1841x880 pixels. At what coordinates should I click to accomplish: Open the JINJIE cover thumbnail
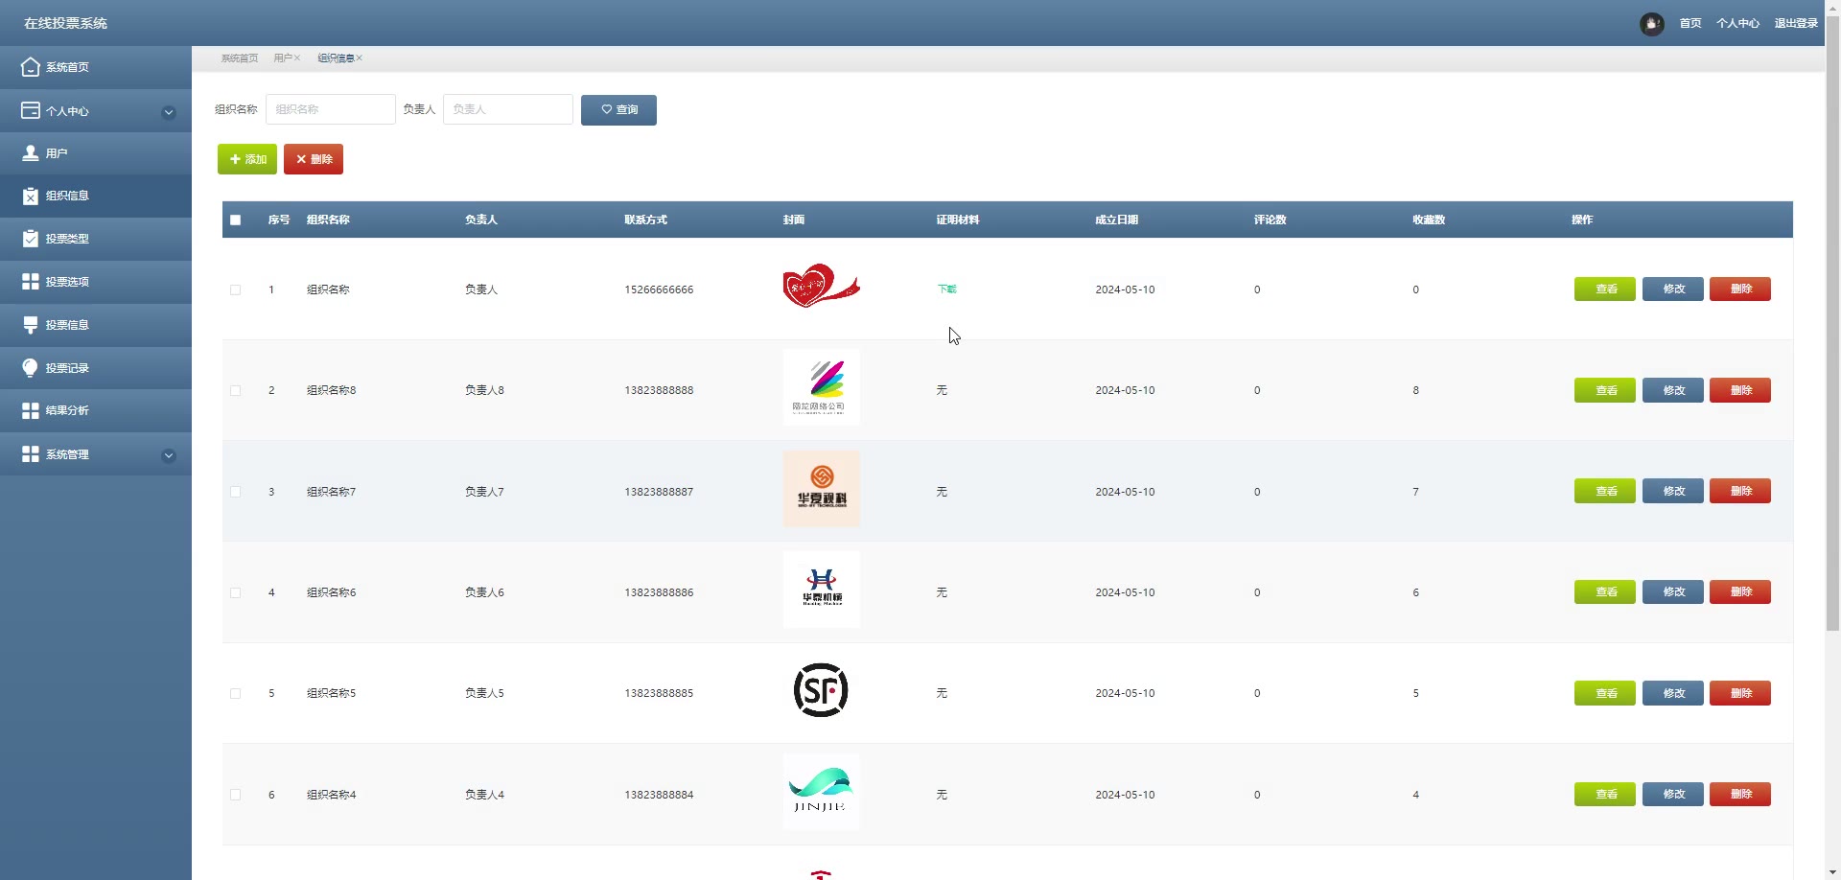click(x=822, y=792)
